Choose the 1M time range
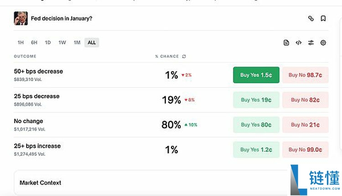This screenshot has width=342, height=196. pos(77,43)
